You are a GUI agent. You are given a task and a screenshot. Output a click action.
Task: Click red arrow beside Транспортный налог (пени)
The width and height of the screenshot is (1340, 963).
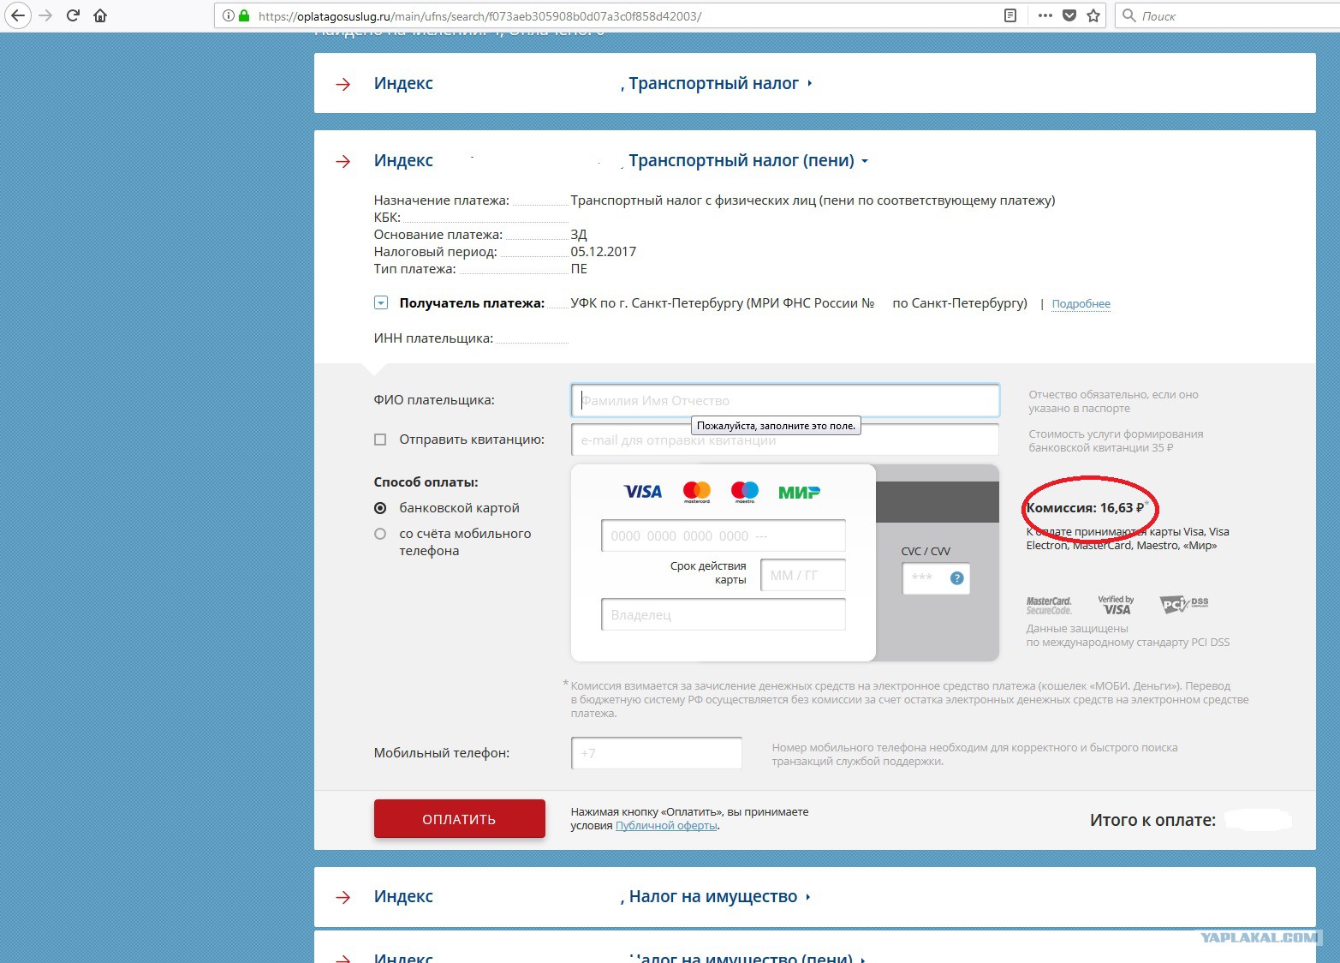click(343, 161)
